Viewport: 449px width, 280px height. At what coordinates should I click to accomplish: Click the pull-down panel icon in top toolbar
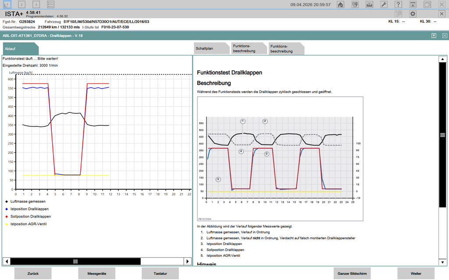(413, 4)
